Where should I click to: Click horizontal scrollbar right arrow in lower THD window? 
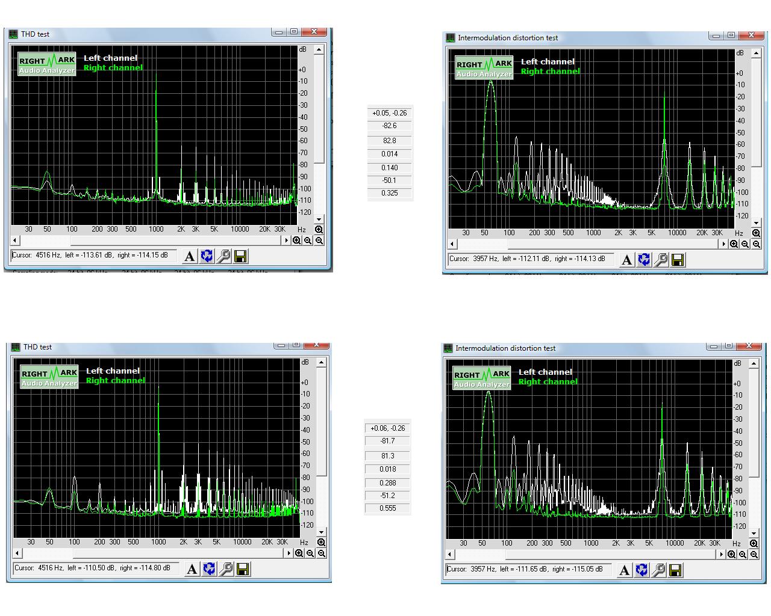point(289,553)
